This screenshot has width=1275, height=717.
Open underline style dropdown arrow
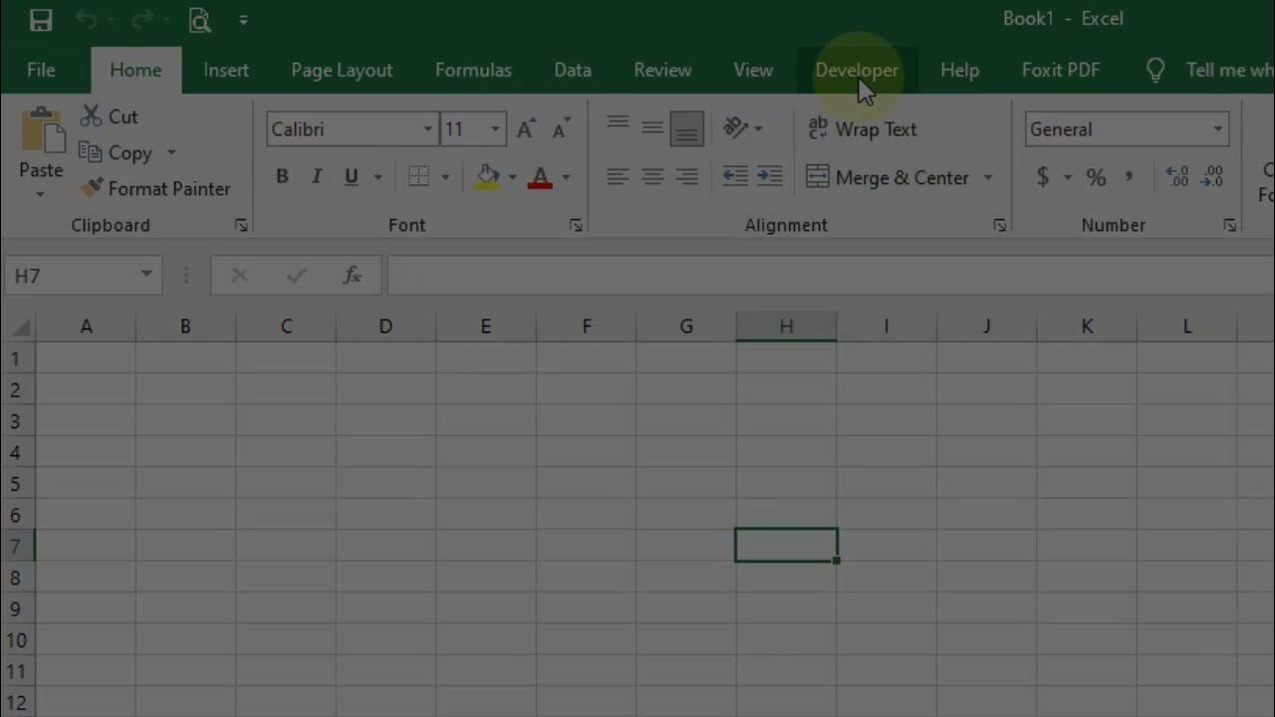point(378,177)
